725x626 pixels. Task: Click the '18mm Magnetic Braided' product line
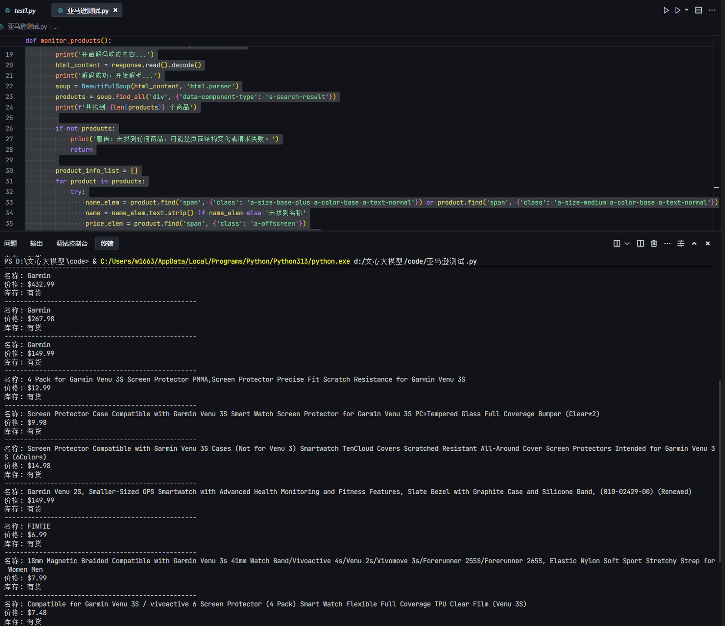pyautogui.click(x=360, y=565)
